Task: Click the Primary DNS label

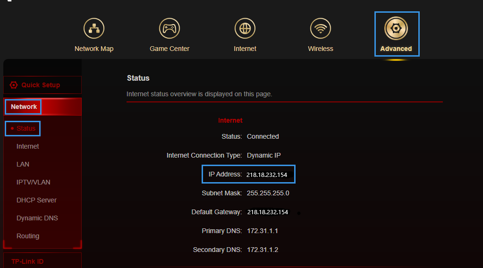Action: (222, 231)
